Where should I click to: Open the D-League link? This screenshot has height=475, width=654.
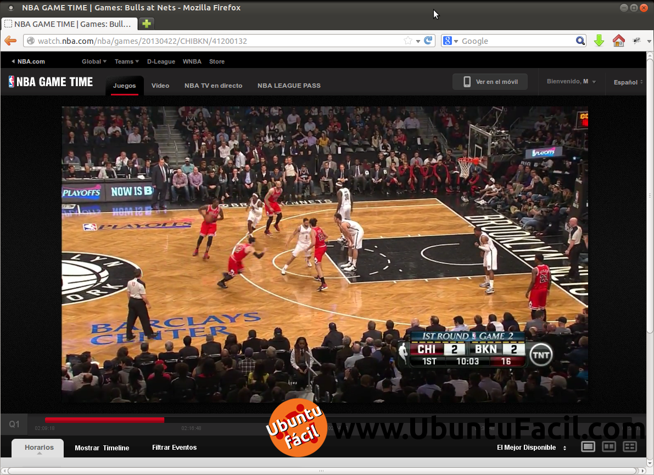[x=161, y=61]
